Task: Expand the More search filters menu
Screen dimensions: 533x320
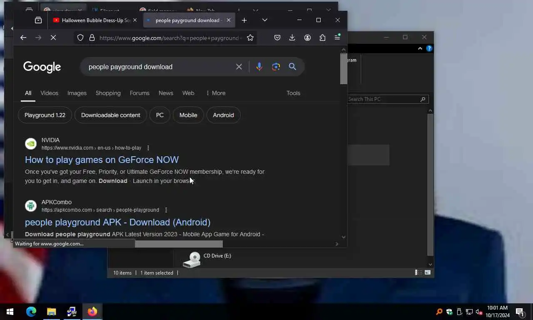Action: coord(216,93)
